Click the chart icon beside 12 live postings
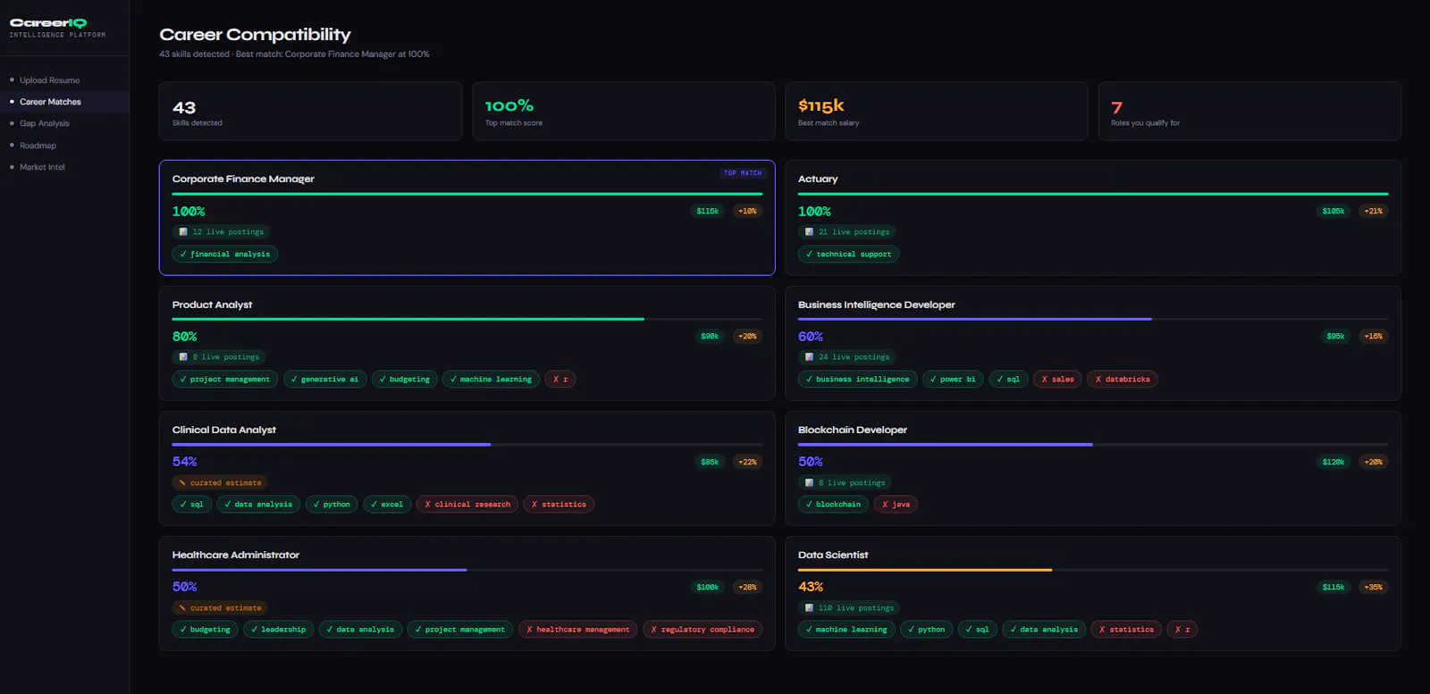The width and height of the screenshot is (1430, 694). [183, 232]
